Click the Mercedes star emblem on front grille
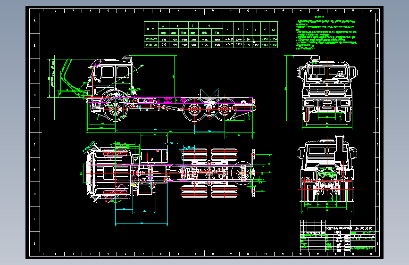This screenshot has height=265, width=409. coord(327,92)
